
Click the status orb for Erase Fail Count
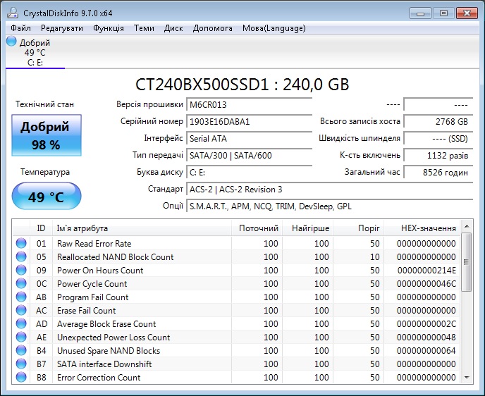21,310
